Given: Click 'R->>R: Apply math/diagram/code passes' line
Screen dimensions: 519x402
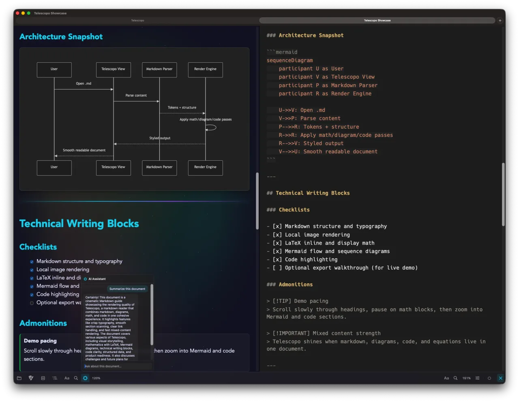Looking at the screenshot, I should pyautogui.click(x=336, y=135).
